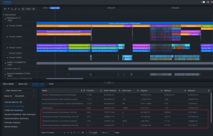Image resolution: width=213 pixels, height=136 pixels.
Task: Go to page 2 of results
Action: 65,133
